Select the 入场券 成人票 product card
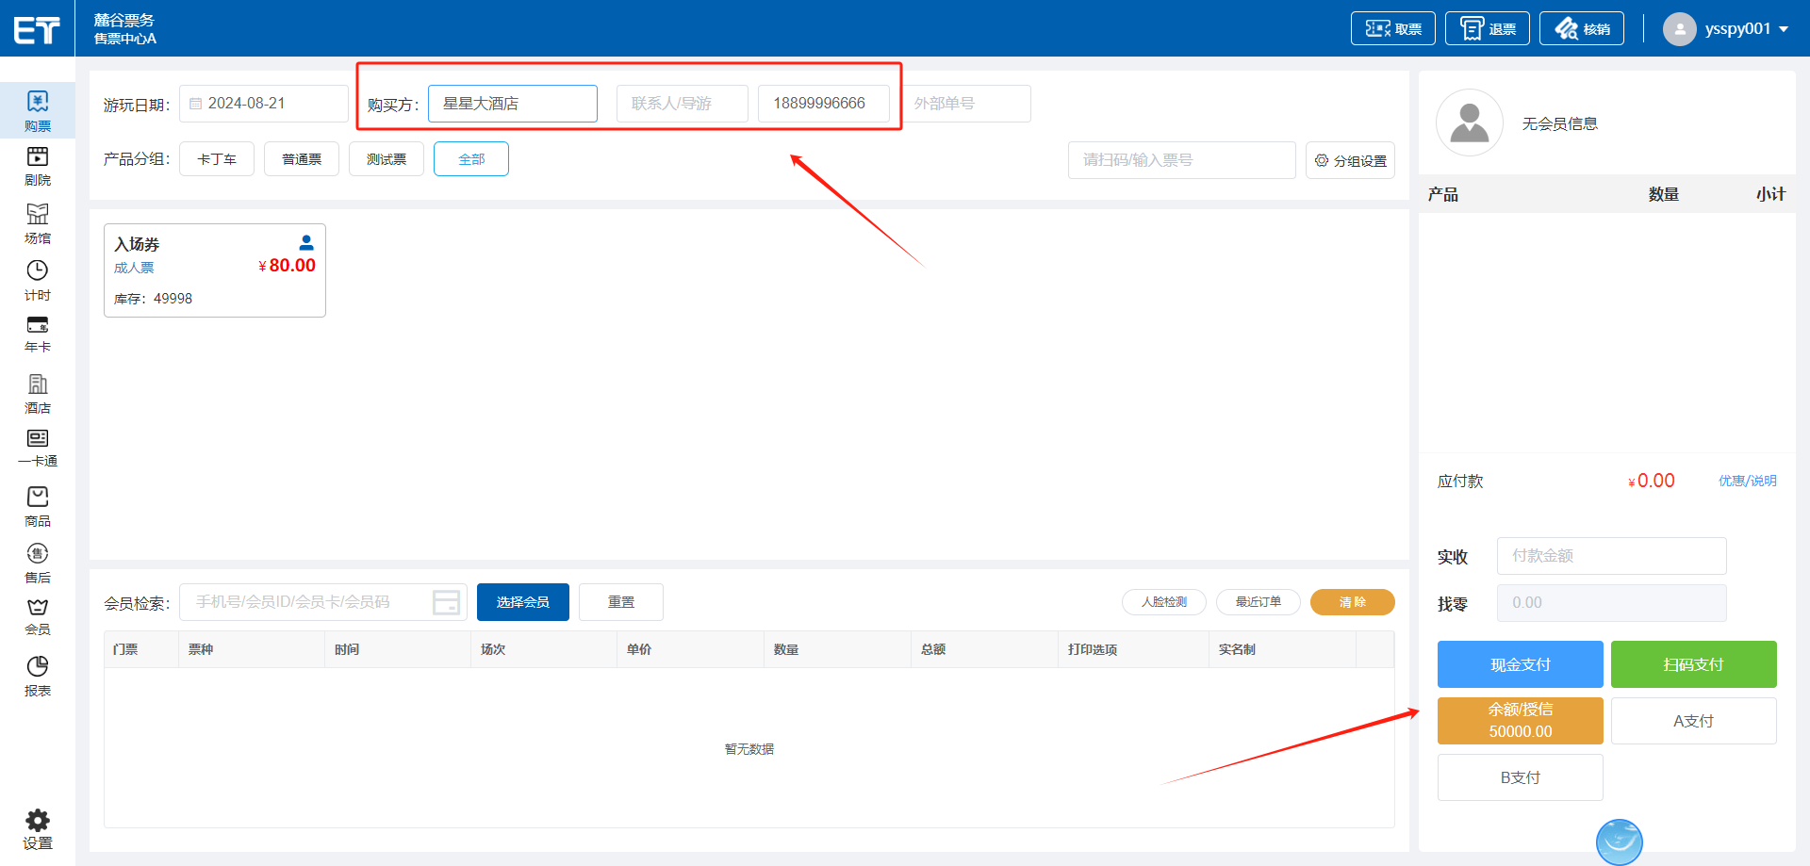Screen dimensions: 1810x866 [215, 270]
